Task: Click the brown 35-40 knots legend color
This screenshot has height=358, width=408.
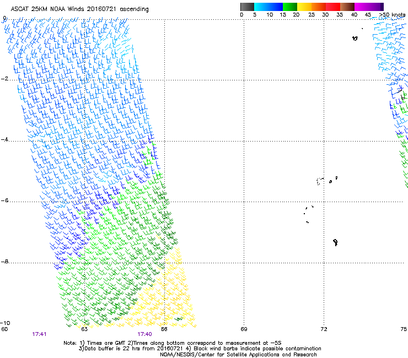Action: tap(347, 7)
